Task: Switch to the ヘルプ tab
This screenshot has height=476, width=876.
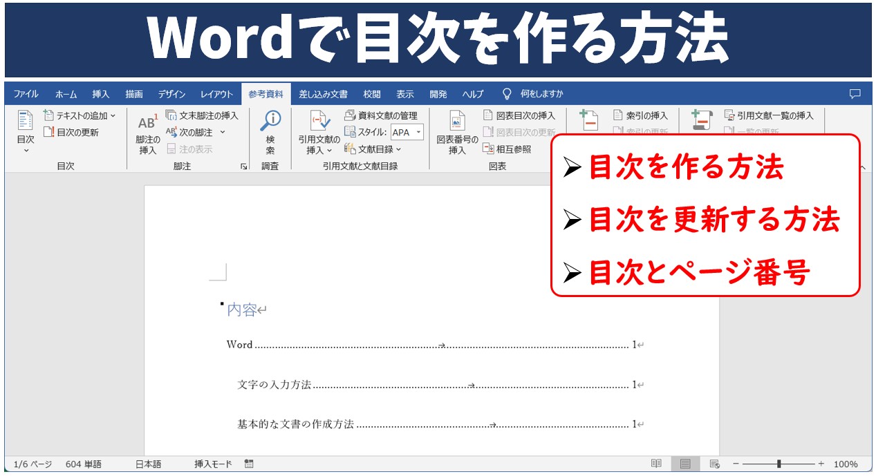Action: tap(473, 94)
